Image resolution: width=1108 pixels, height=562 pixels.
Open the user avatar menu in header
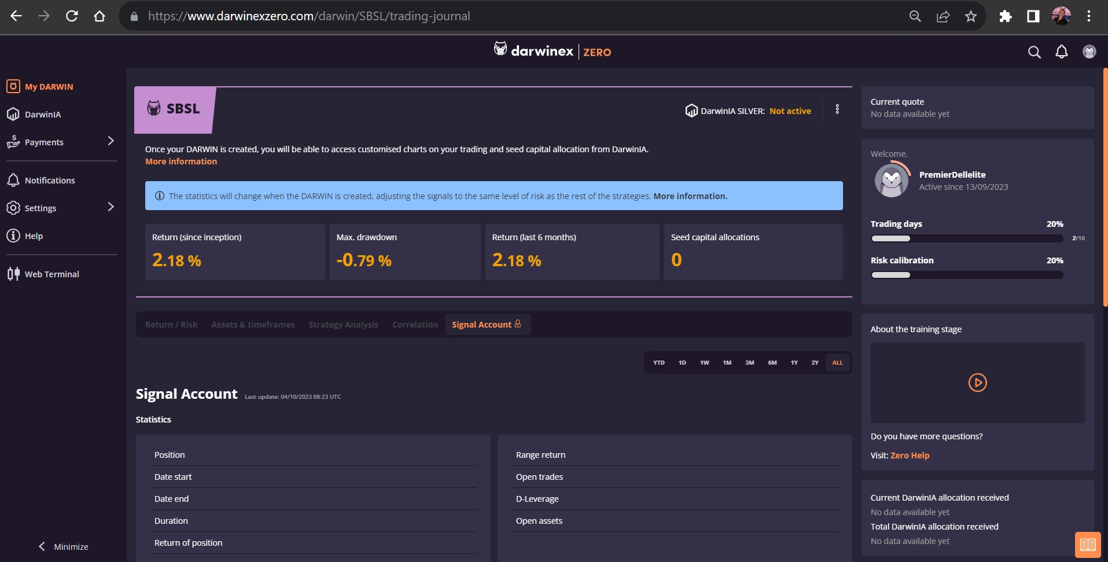pos(1089,52)
